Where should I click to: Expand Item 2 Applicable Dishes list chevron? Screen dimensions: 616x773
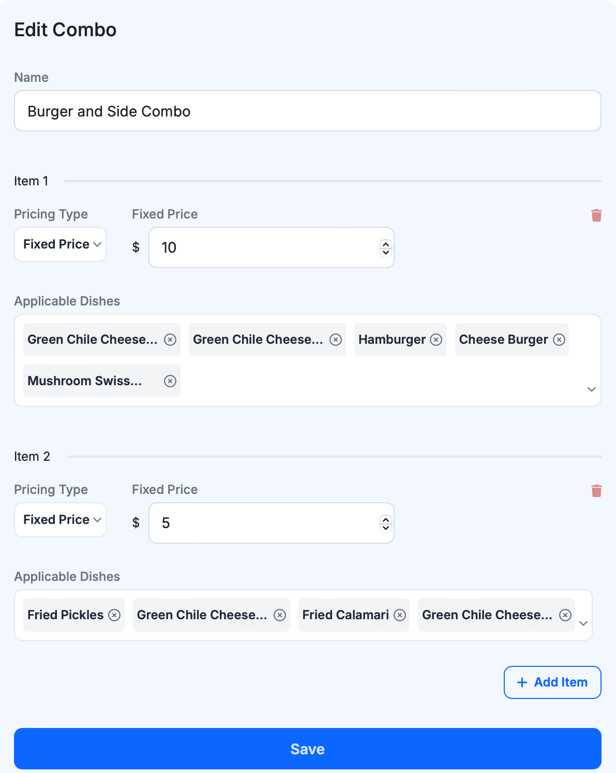click(583, 623)
